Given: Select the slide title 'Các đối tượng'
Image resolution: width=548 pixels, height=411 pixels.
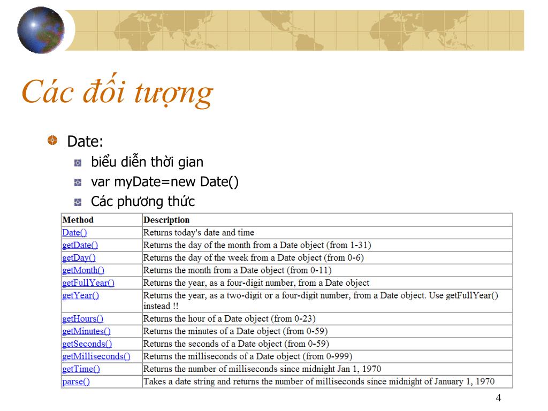Looking at the screenshot, I should [x=117, y=91].
